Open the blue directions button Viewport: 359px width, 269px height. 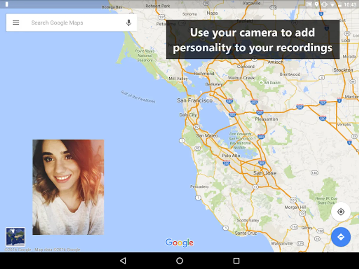point(341,237)
